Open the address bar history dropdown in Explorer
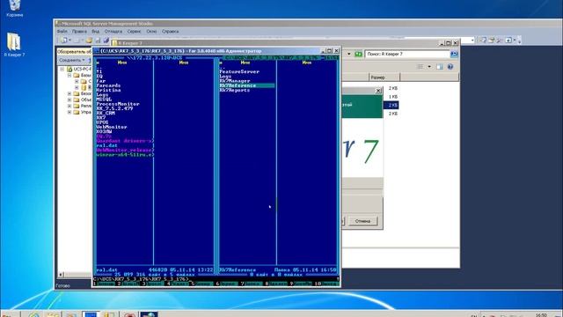Screen dimensions: 563x317 point(348,54)
